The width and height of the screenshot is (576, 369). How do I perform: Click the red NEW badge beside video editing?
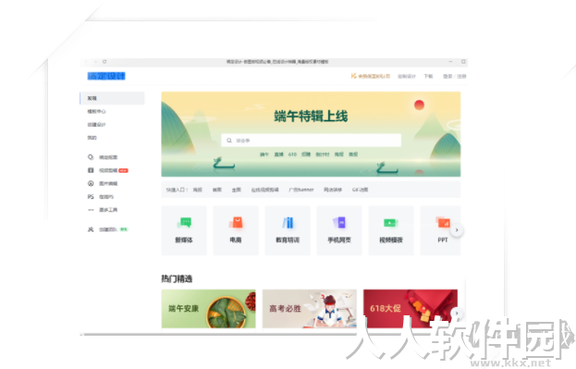tap(124, 170)
